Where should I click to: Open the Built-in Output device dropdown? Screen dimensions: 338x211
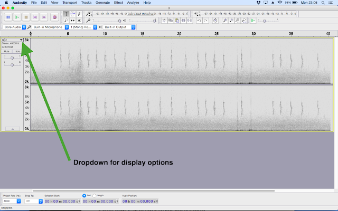pyautogui.click(x=119, y=27)
